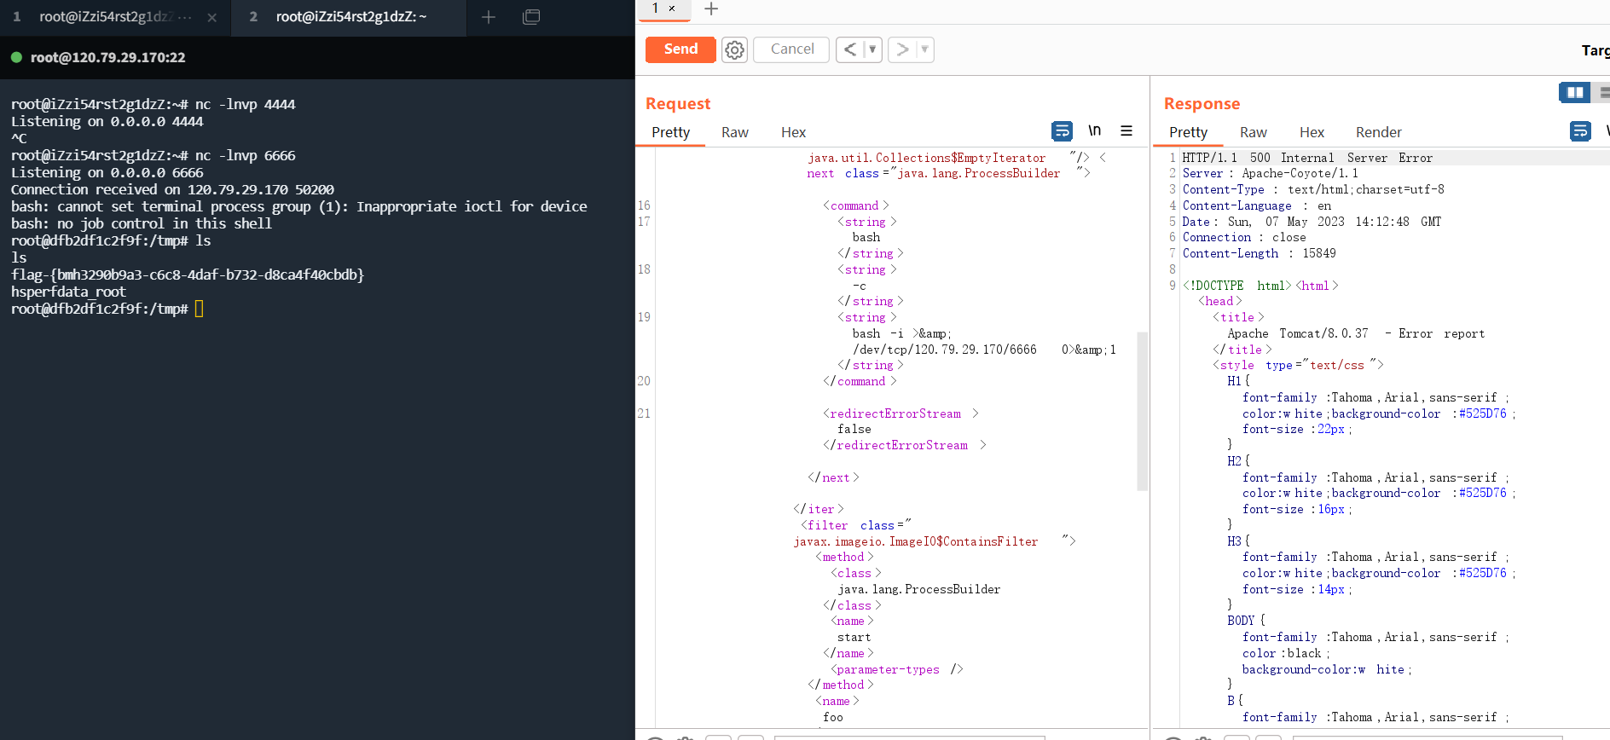This screenshot has height=740, width=1610.
Task: Click 'java.lang.ProcessBuilder' under class tag
Action: pos(918,589)
